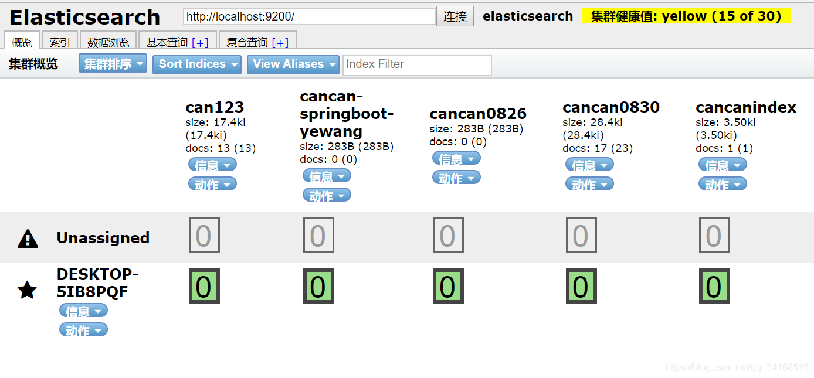Click unassigned shard 0 of cancan-springboot-yewang
The width and height of the screenshot is (814, 378).
[x=318, y=235]
